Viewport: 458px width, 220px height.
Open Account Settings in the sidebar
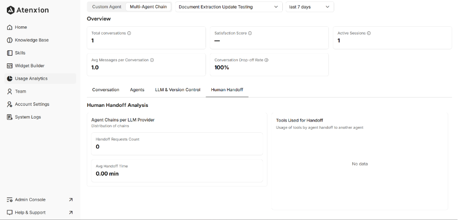coord(40,104)
